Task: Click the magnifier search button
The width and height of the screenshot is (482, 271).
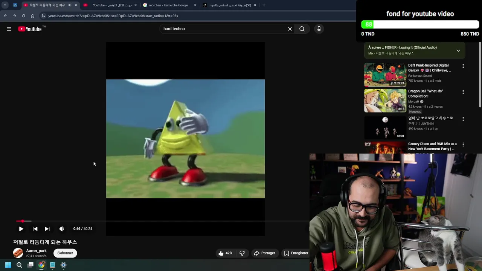Action: coord(302,29)
